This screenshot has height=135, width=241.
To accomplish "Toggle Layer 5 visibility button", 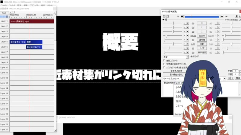I will click(4, 42).
